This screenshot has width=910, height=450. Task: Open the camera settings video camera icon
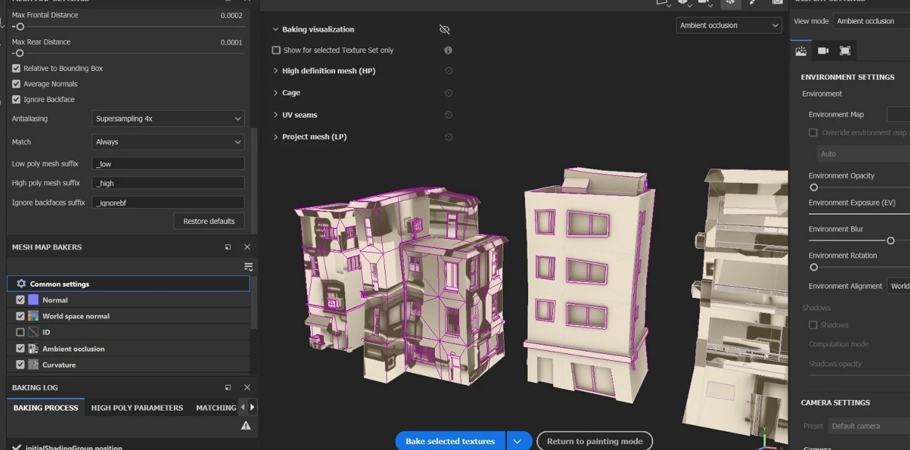[823, 51]
